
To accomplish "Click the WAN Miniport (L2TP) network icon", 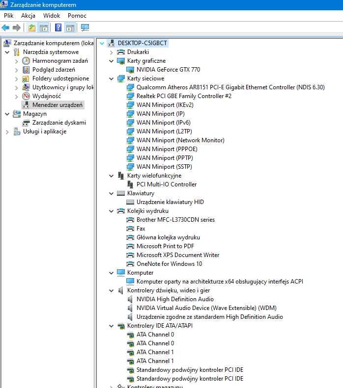I will tap(130, 131).
